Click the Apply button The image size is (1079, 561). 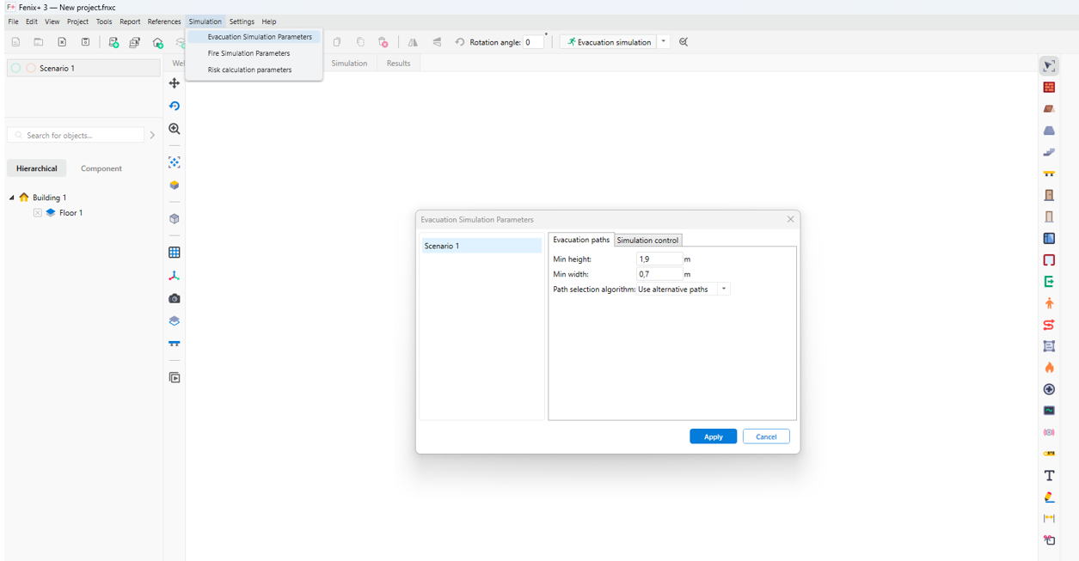(713, 436)
